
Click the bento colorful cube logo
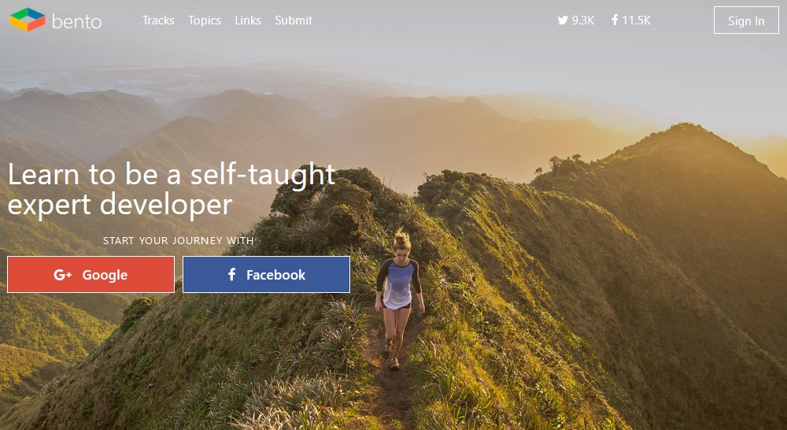point(28,20)
